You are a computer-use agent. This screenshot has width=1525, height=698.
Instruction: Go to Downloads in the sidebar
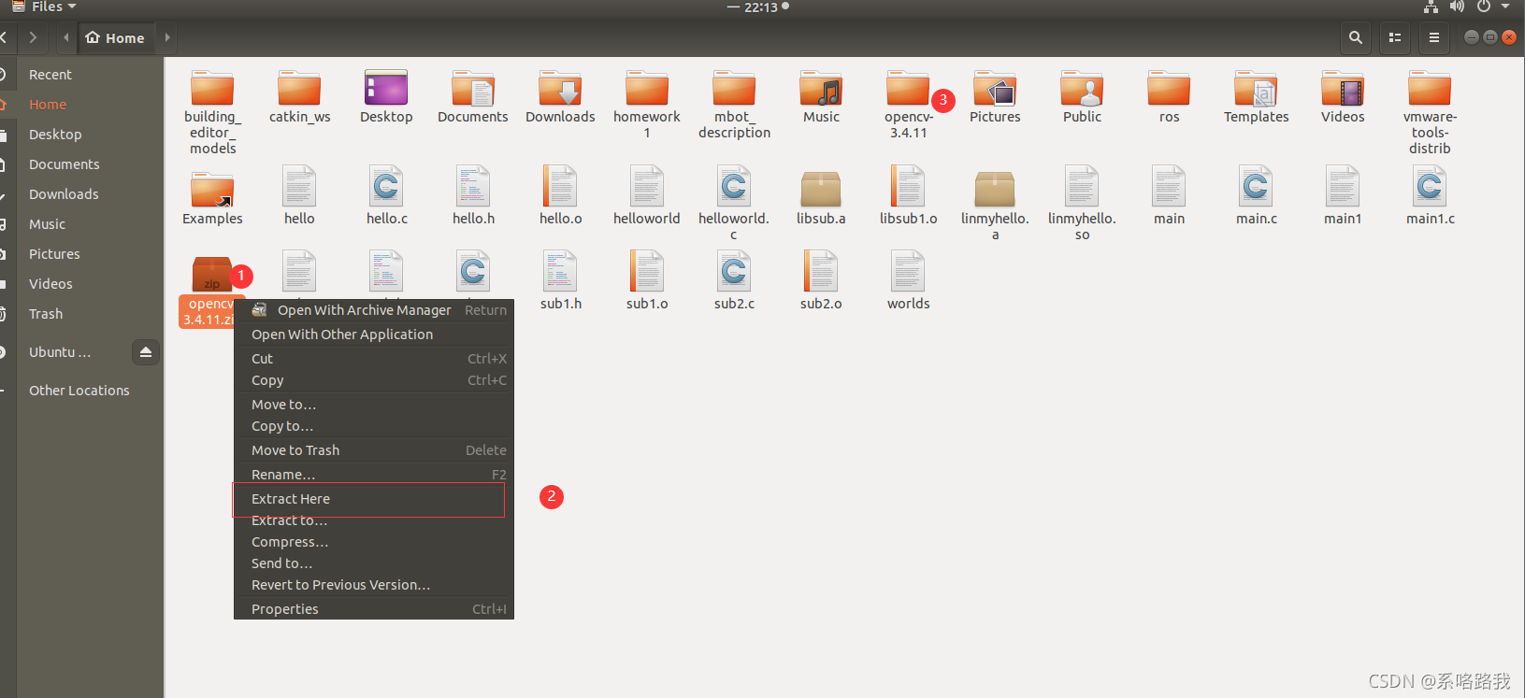point(81,194)
